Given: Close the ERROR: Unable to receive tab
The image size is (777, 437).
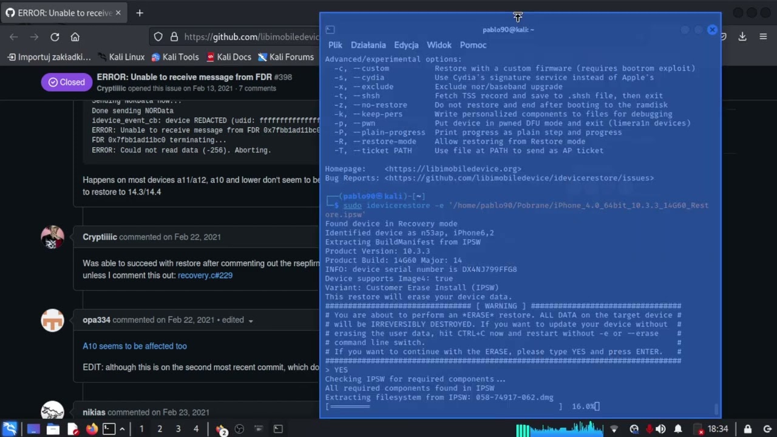Looking at the screenshot, I should pos(118,13).
